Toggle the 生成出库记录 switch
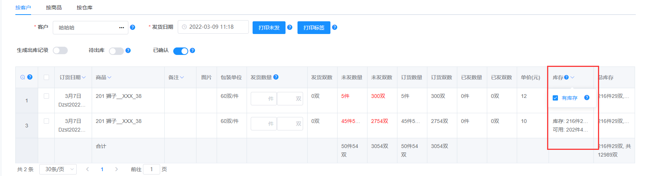647x176 pixels. point(60,50)
